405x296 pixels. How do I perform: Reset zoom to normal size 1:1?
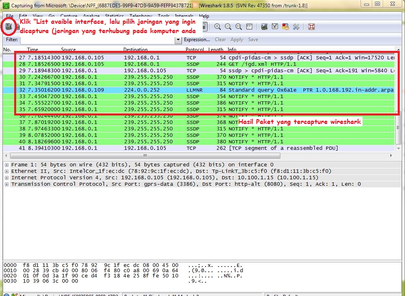(x=239, y=27)
